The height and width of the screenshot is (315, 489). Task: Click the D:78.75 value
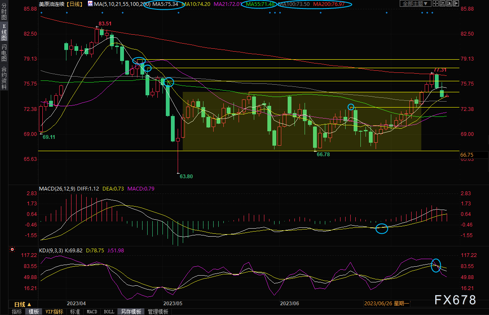95,250
